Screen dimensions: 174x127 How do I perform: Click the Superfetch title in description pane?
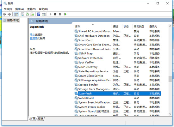click(37, 27)
